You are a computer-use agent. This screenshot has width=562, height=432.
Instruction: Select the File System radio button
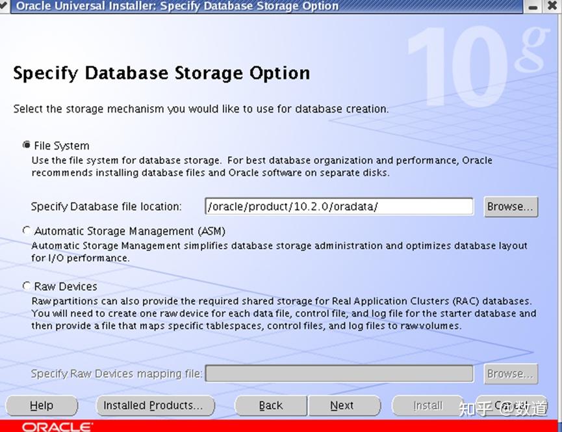coord(27,145)
